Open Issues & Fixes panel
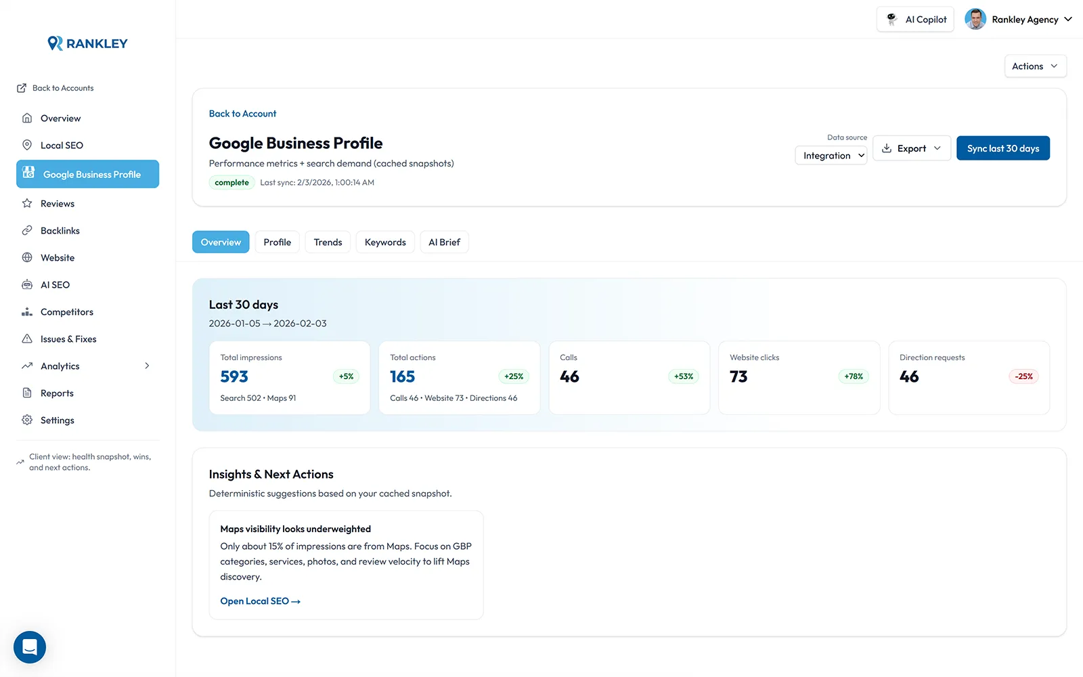This screenshot has width=1083, height=677. [x=67, y=338]
